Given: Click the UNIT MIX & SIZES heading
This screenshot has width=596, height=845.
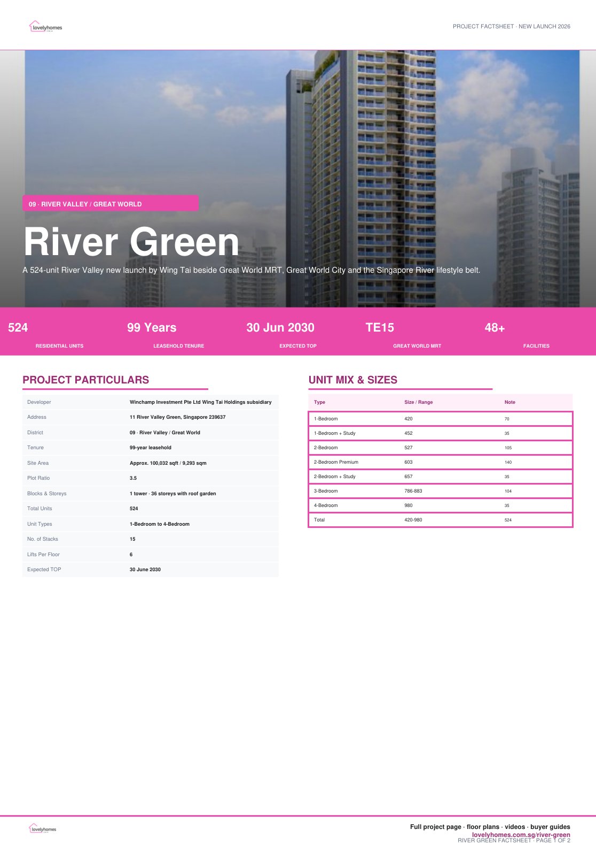Looking at the screenshot, I should coord(353,380).
